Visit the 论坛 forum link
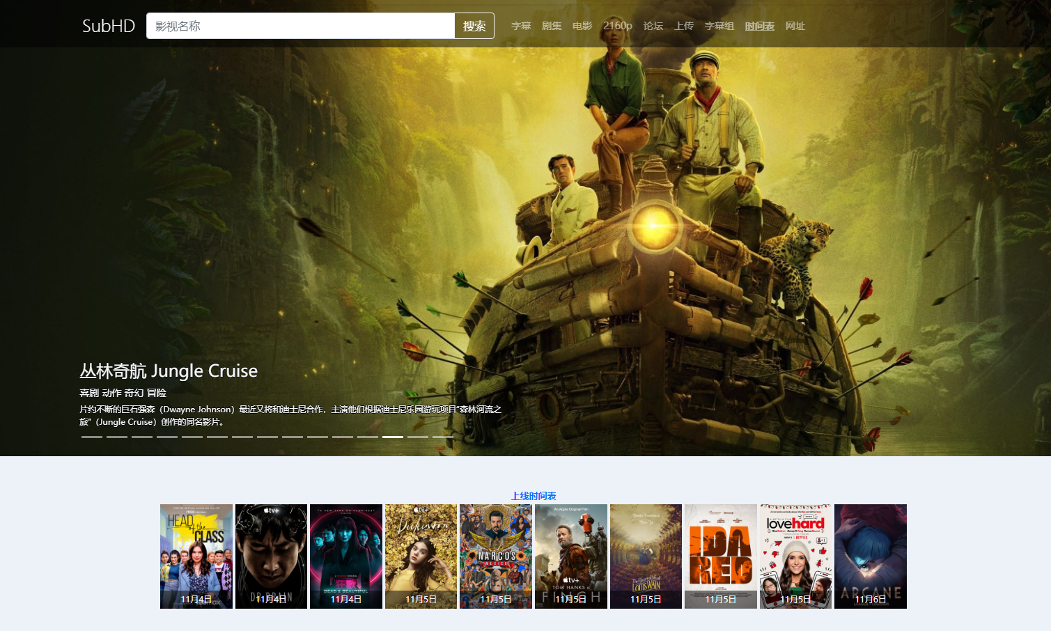 pyautogui.click(x=653, y=26)
